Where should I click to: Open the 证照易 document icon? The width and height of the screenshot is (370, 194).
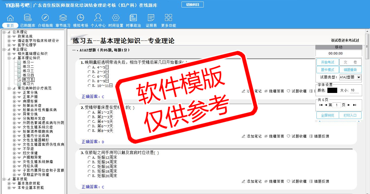pos(151,18)
